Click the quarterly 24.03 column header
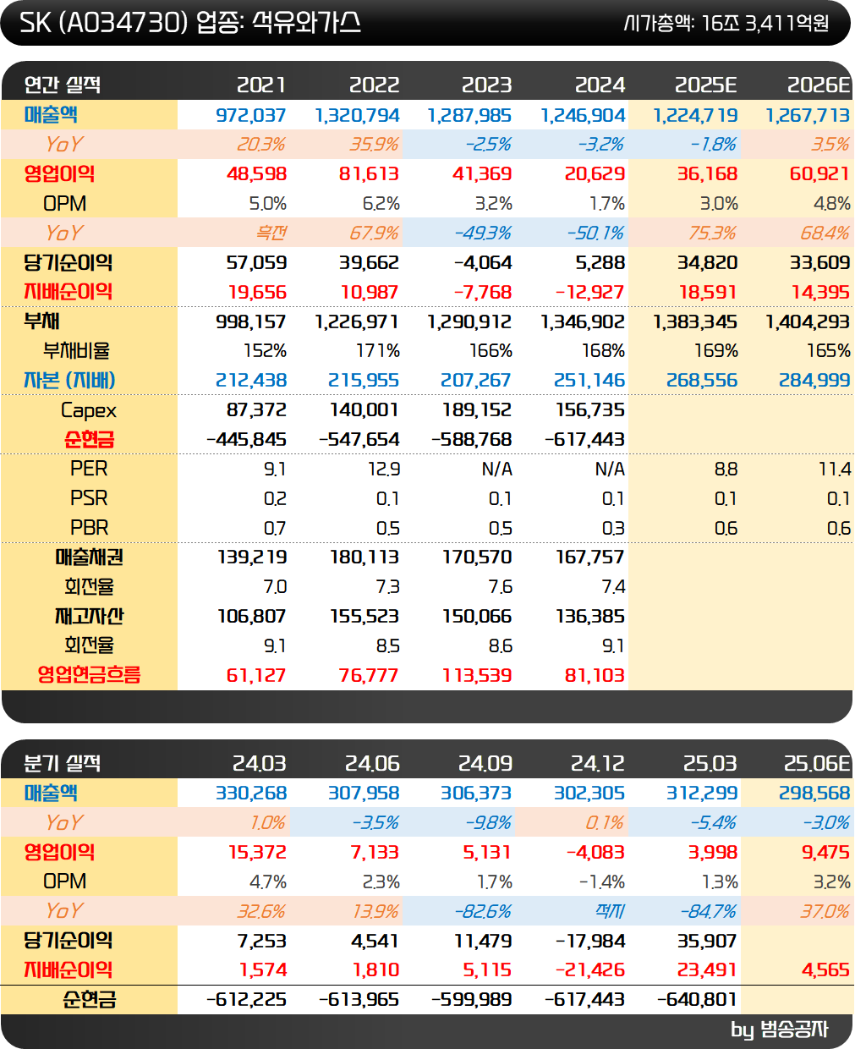855x1049 pixels. (260, 763)
